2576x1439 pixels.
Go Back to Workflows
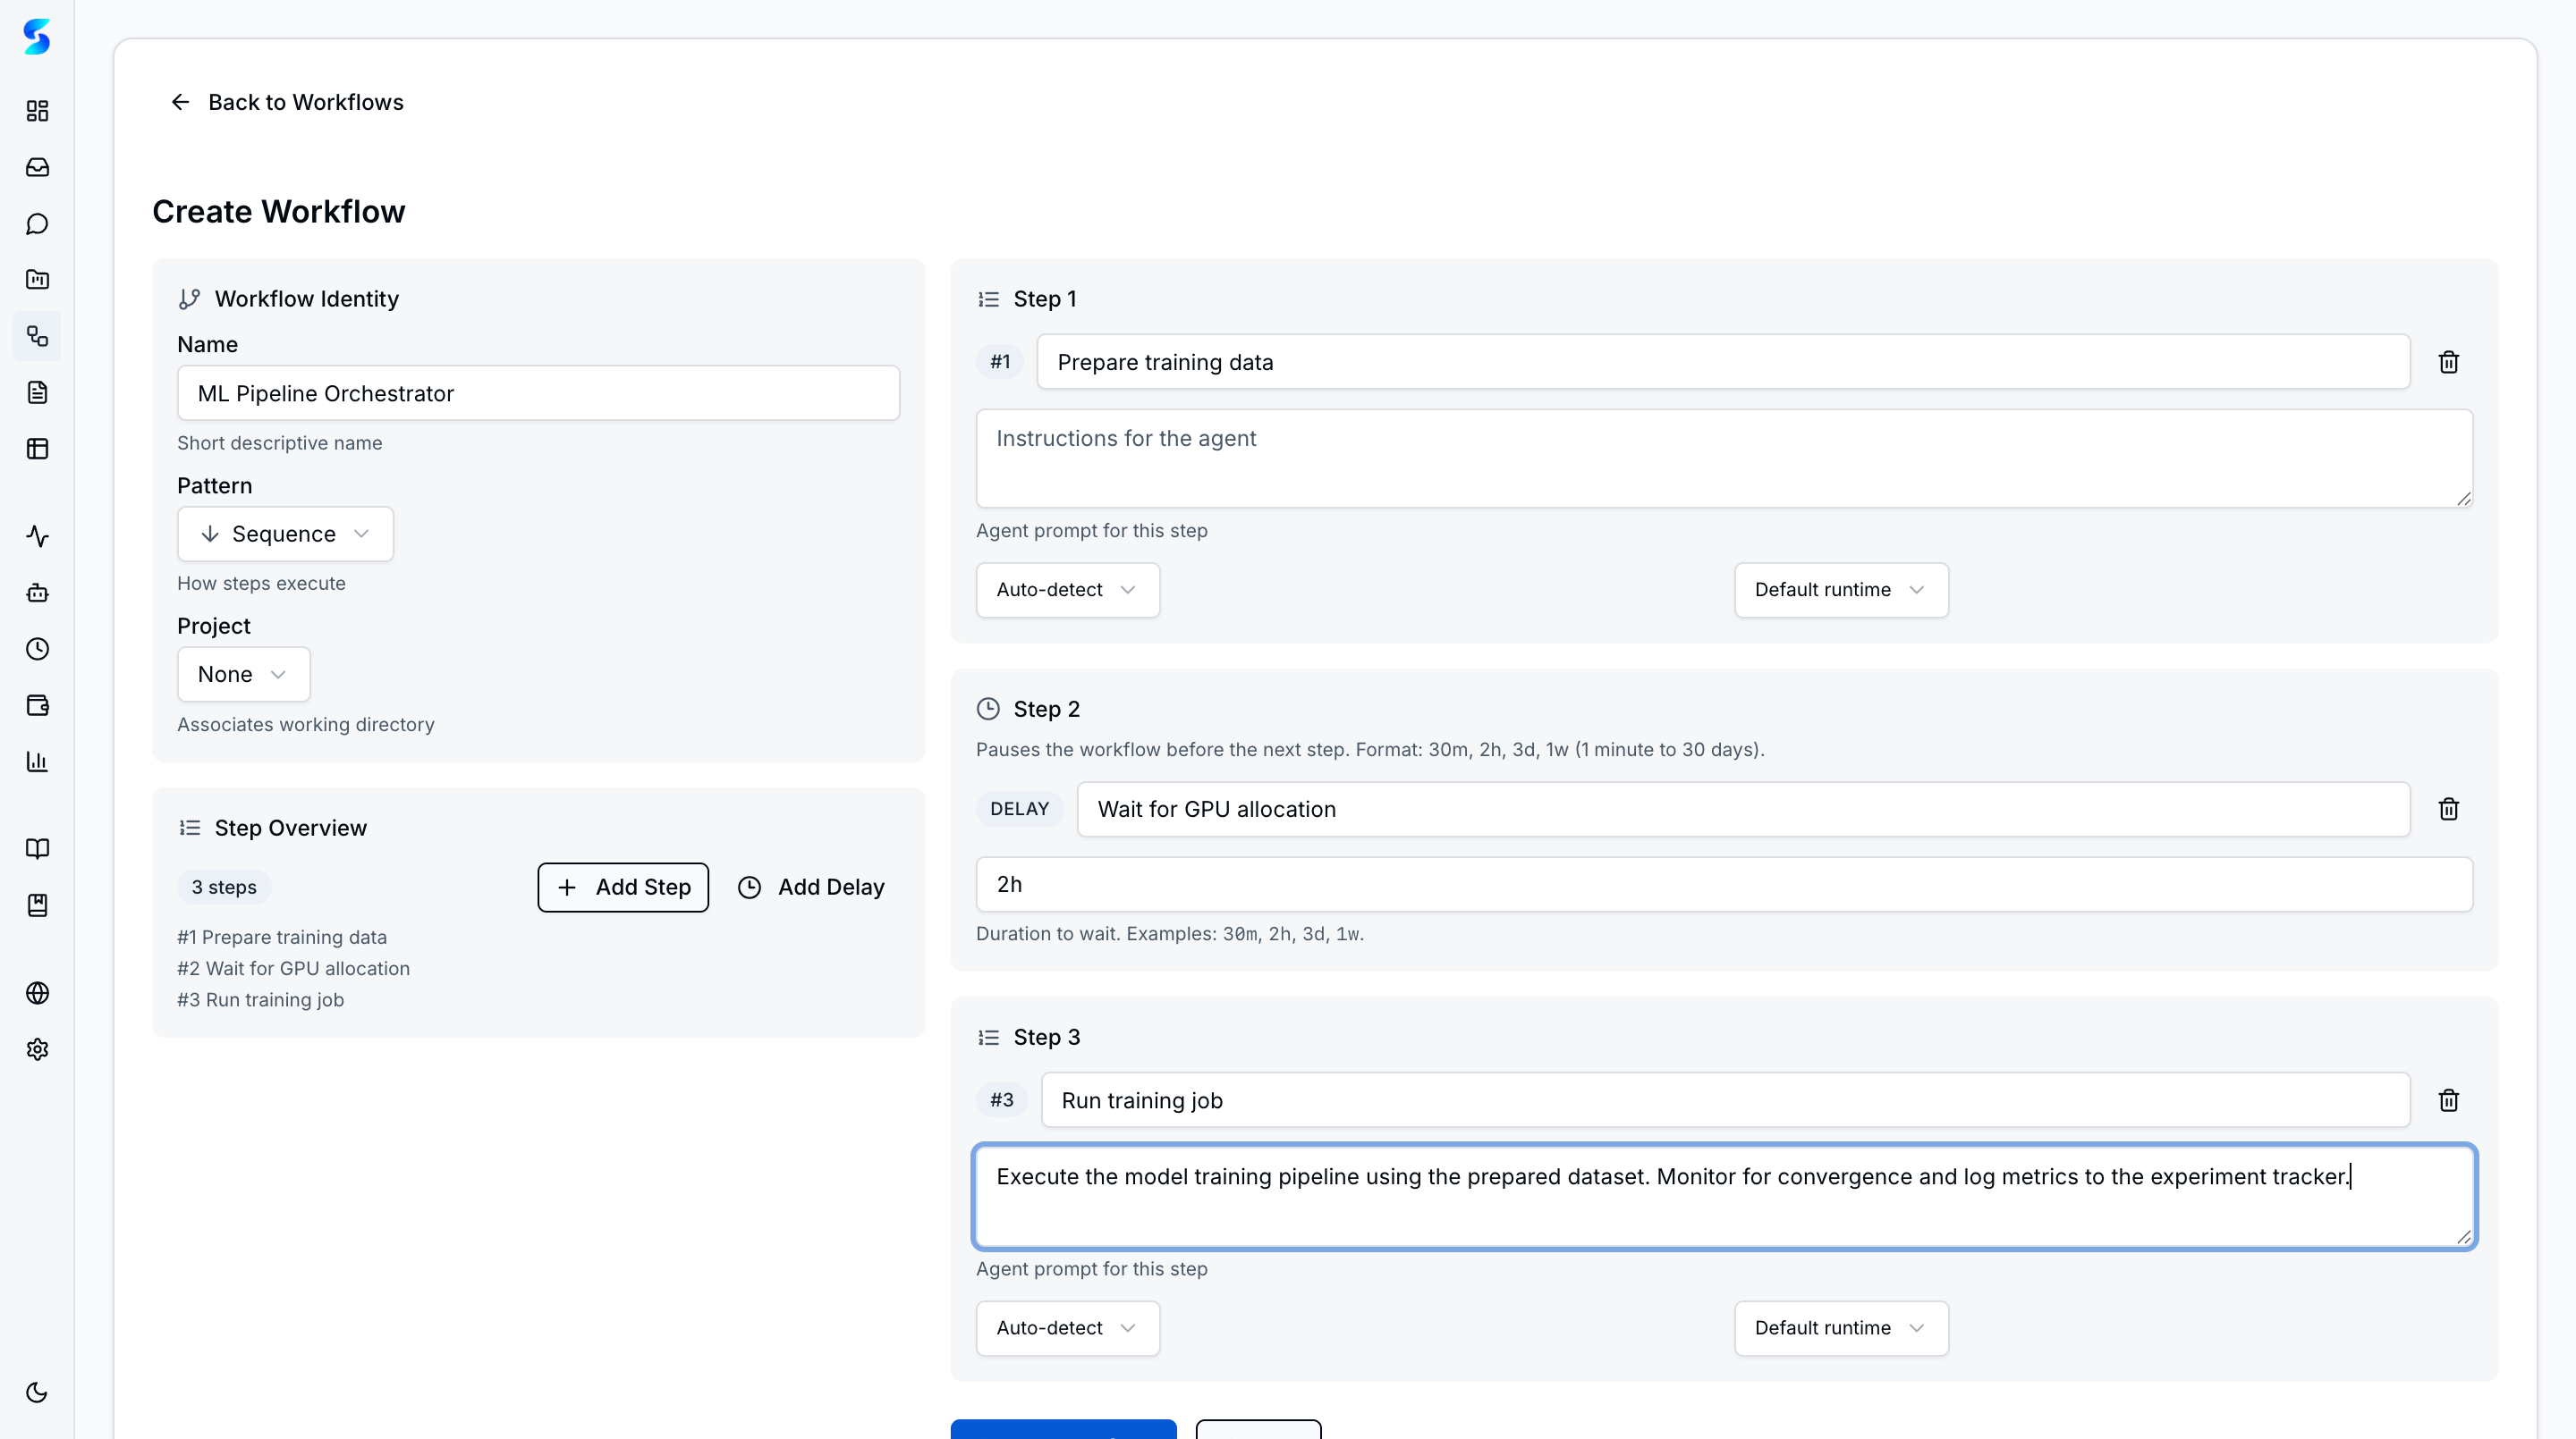click(287, 101)
